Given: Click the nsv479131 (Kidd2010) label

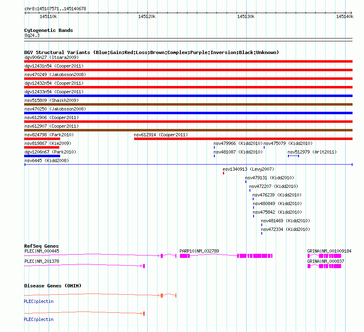Looking at the screenshot, I should [270, 178].
